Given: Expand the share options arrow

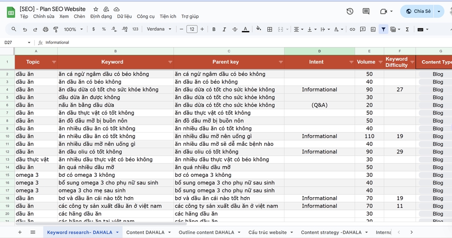Looking at the screenshot, I should (439, 12).
